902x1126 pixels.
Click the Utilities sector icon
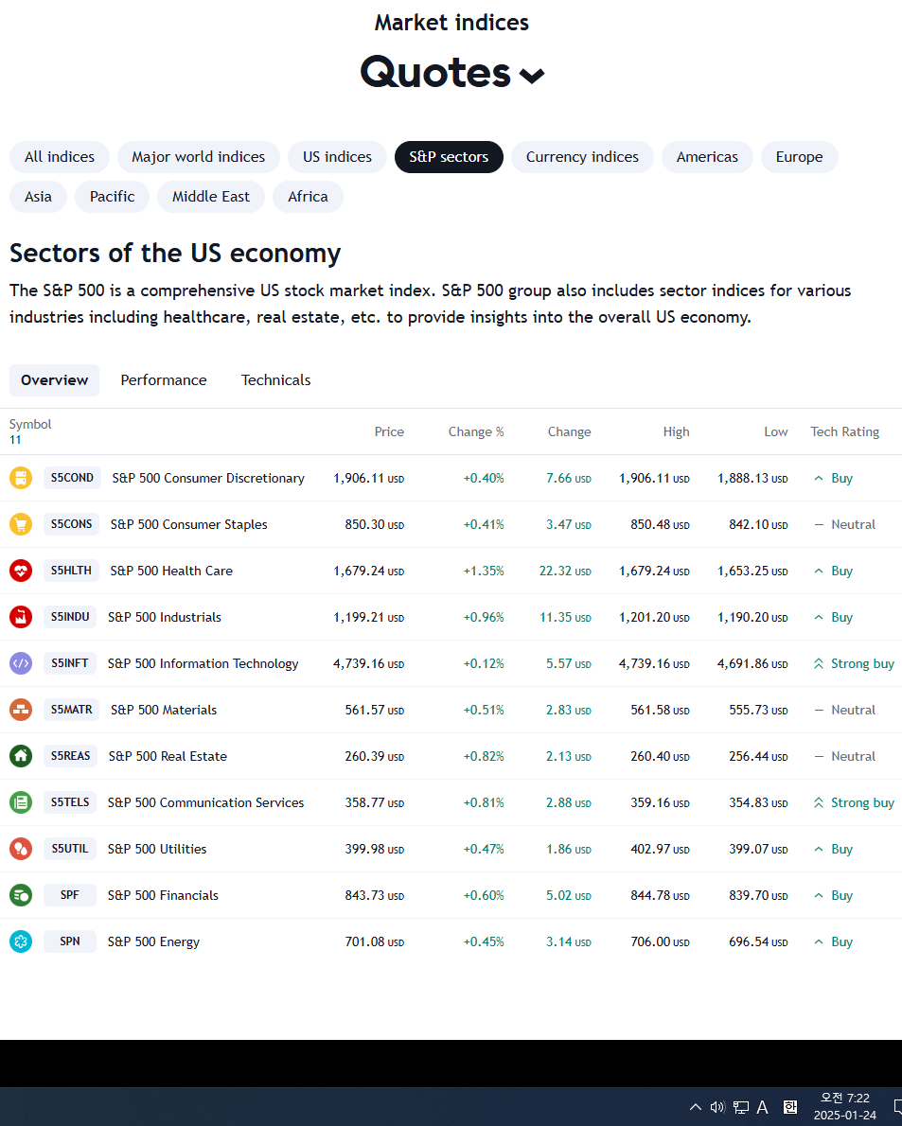[x=20, y=849]
